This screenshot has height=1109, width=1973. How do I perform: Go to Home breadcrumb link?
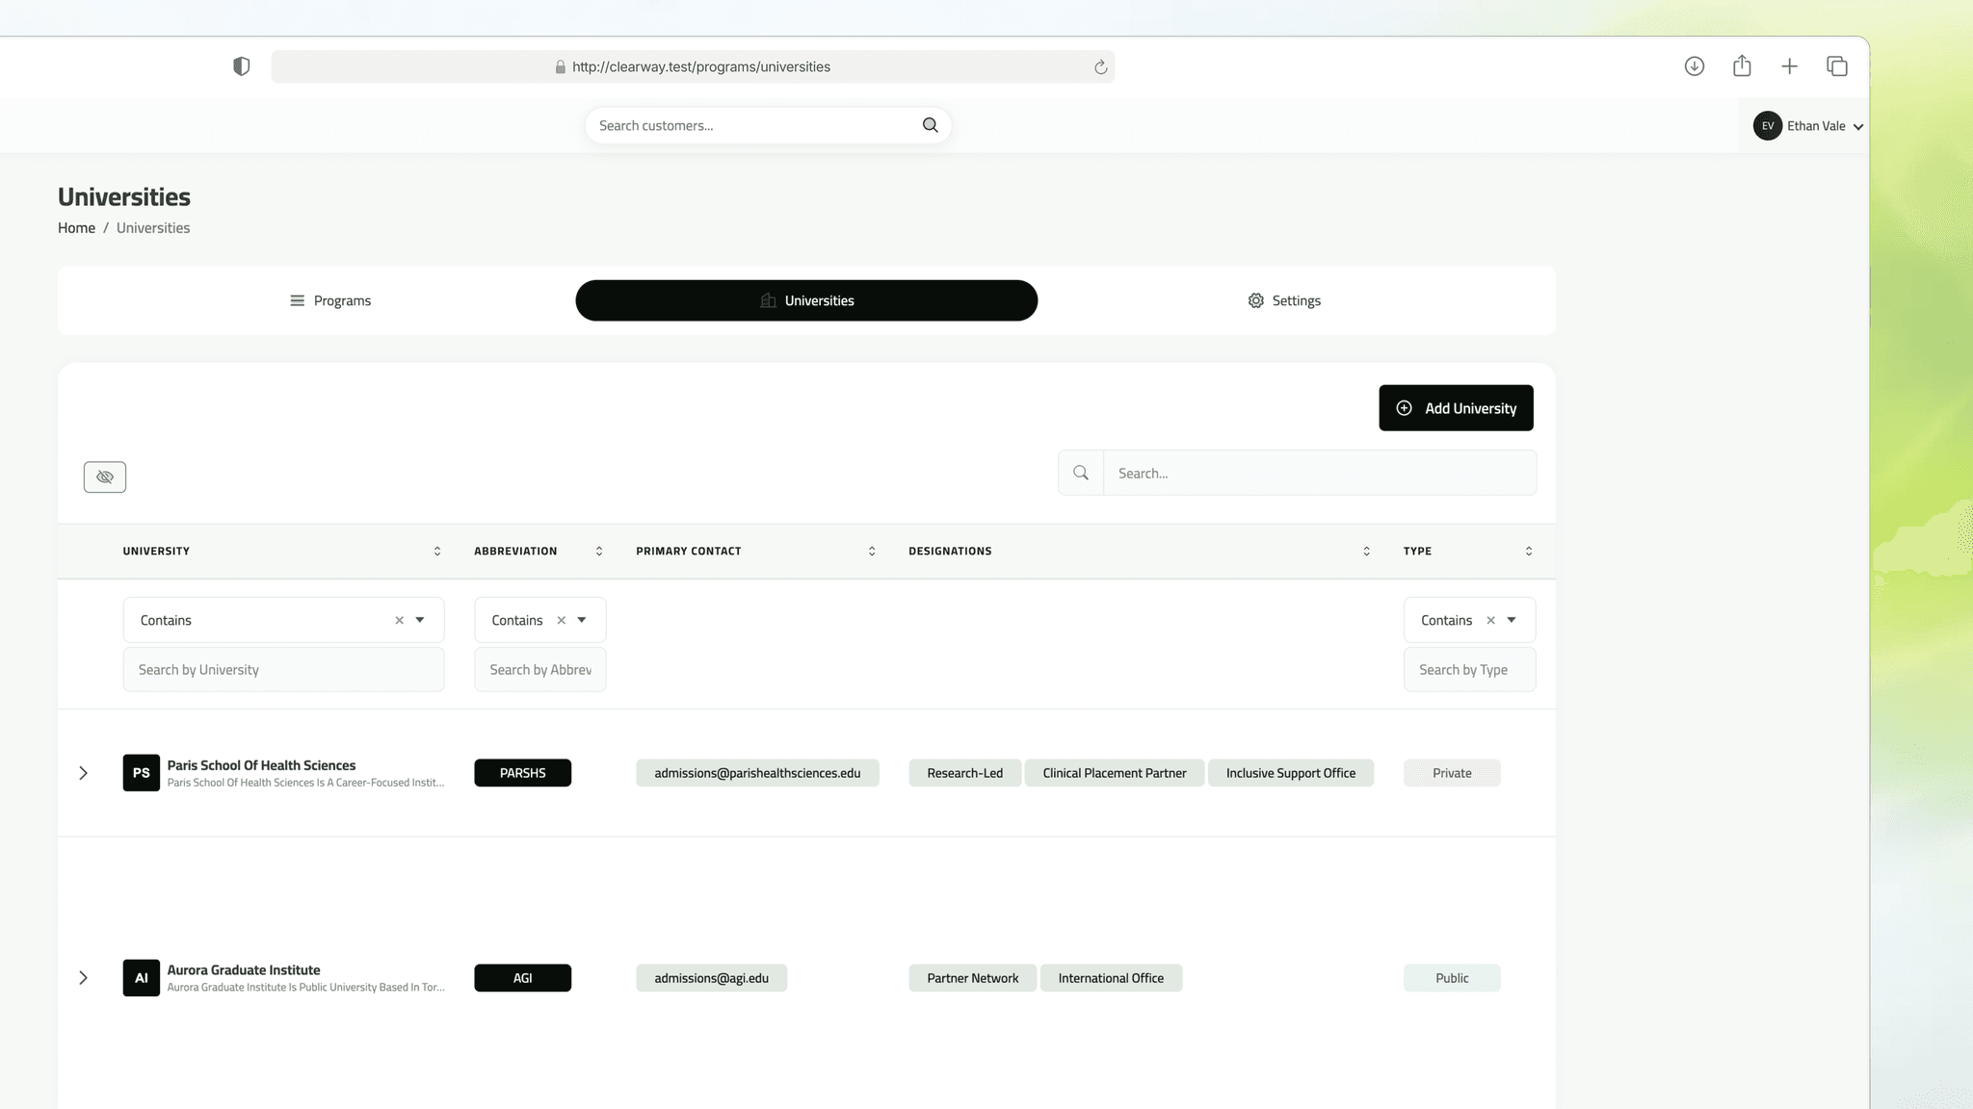(x=76, y=228)
